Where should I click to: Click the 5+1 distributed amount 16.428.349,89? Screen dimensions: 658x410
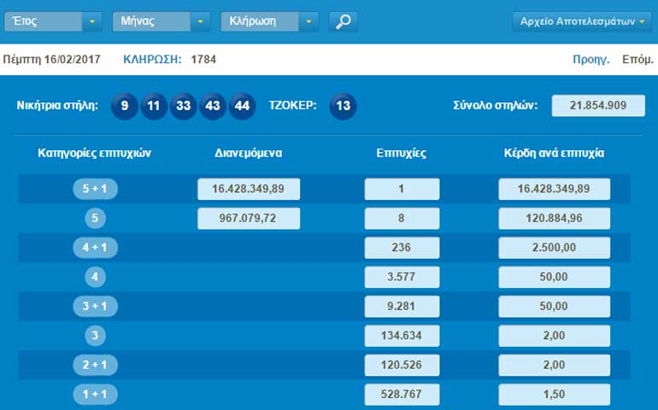coord(249,190)
